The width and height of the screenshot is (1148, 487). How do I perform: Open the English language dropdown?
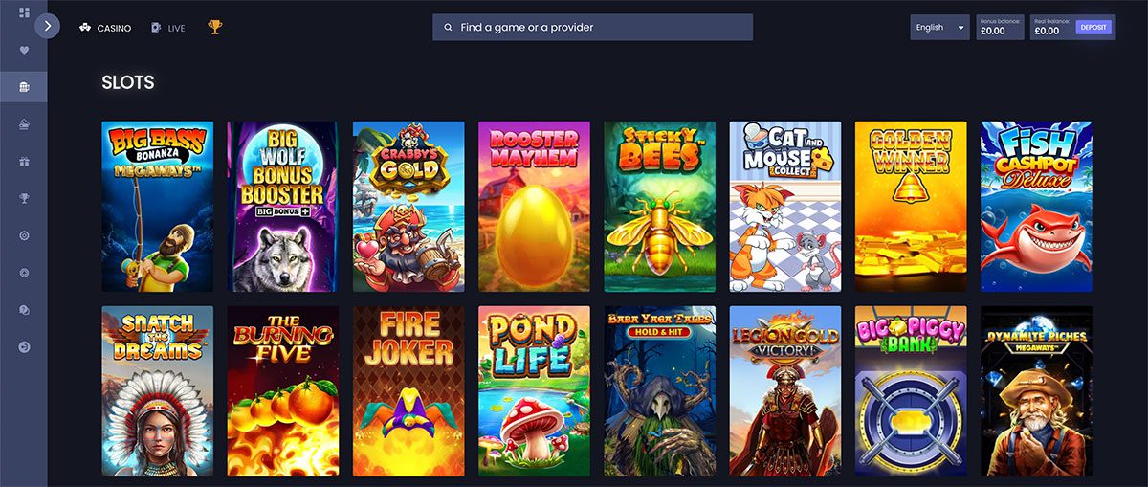click(x=940, y=28)
